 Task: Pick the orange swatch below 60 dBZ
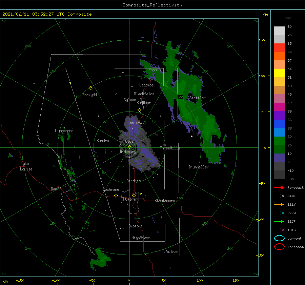279,56
